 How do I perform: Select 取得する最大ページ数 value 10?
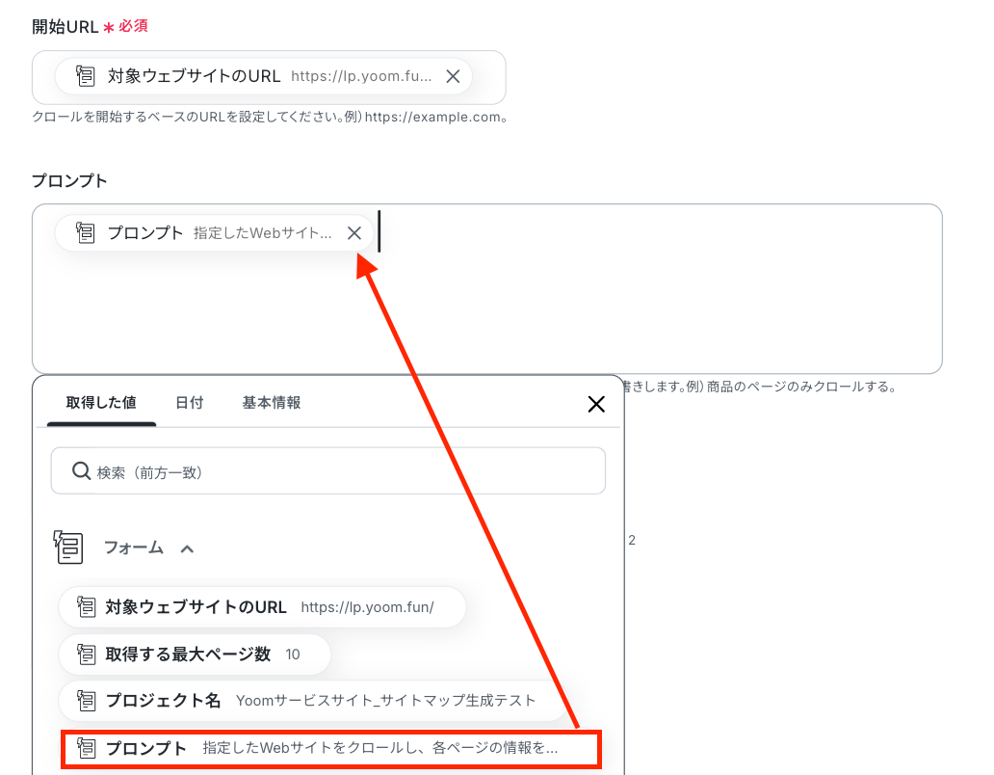(x=195, y=655)
